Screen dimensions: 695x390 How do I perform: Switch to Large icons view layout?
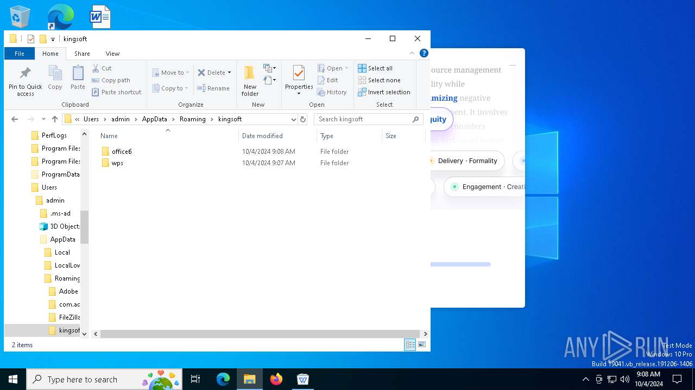(422, 344)
